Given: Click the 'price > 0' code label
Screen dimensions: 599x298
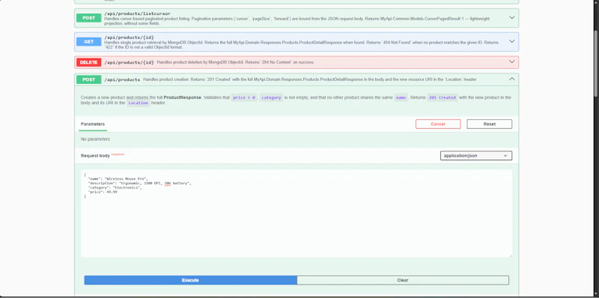Looking at the screenshot, I should [x=244, y=97].
